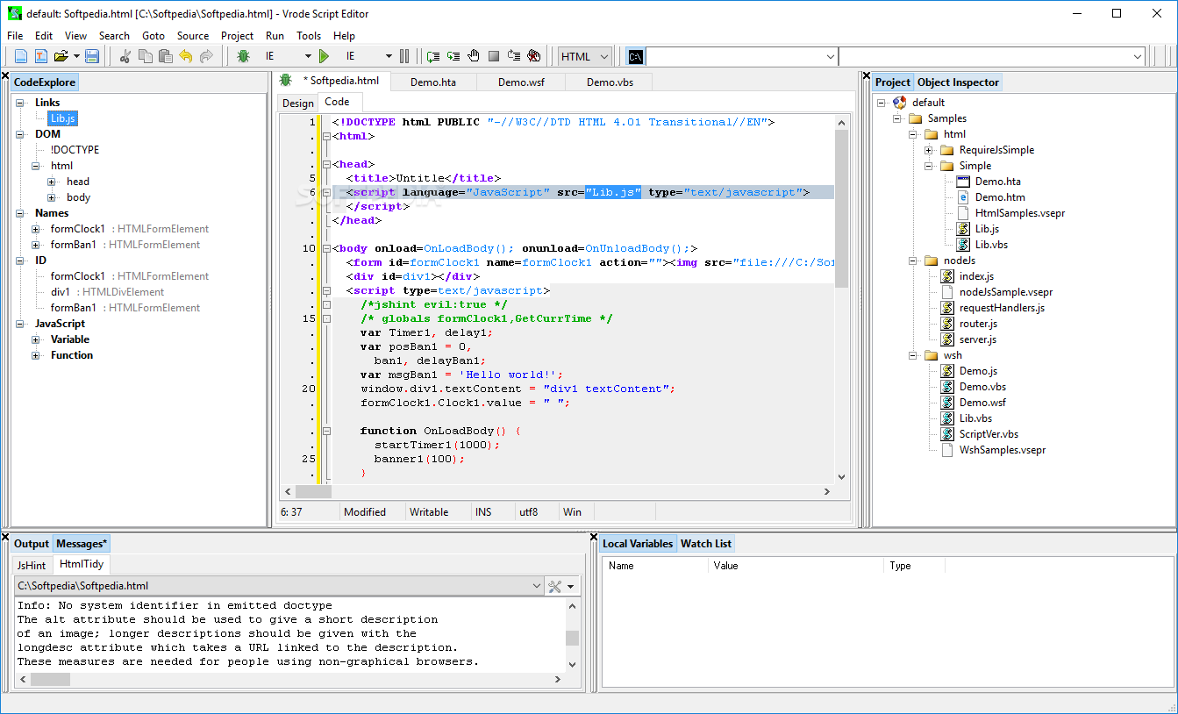Click the bug icon on the Softpedia.html tab

point(286,80)
